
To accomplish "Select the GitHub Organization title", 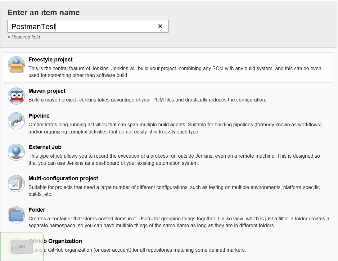I will pos(62,241).
